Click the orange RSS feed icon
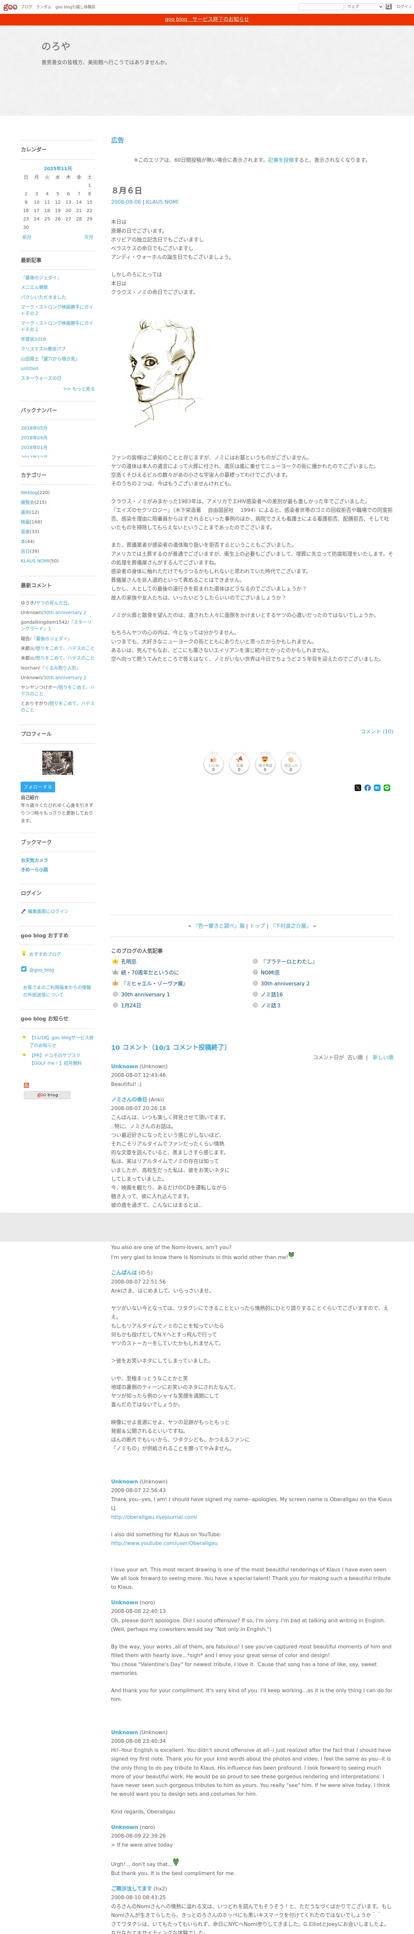This screenshot has height=1934, width=414. tap(26, 1085)
